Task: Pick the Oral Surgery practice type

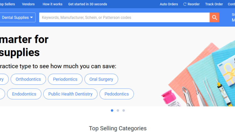Action: [101, 79]
